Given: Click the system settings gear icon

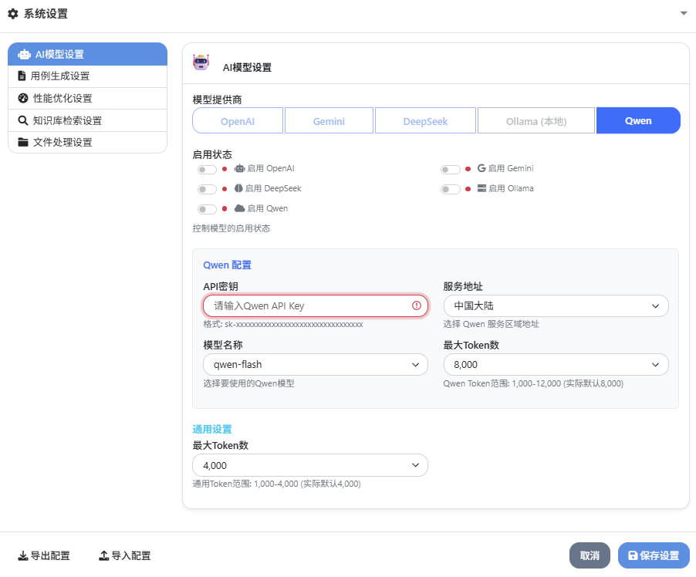Looking at the screenshot, I should tap(13, 14).
